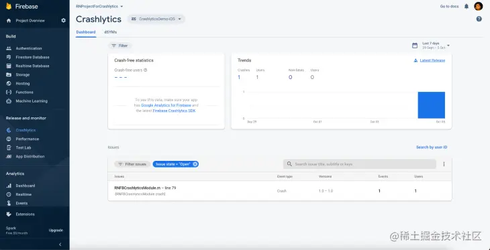490x250 pixels.
Task: Switch to the Dashboard tab
Action: (x=86, y=32)
